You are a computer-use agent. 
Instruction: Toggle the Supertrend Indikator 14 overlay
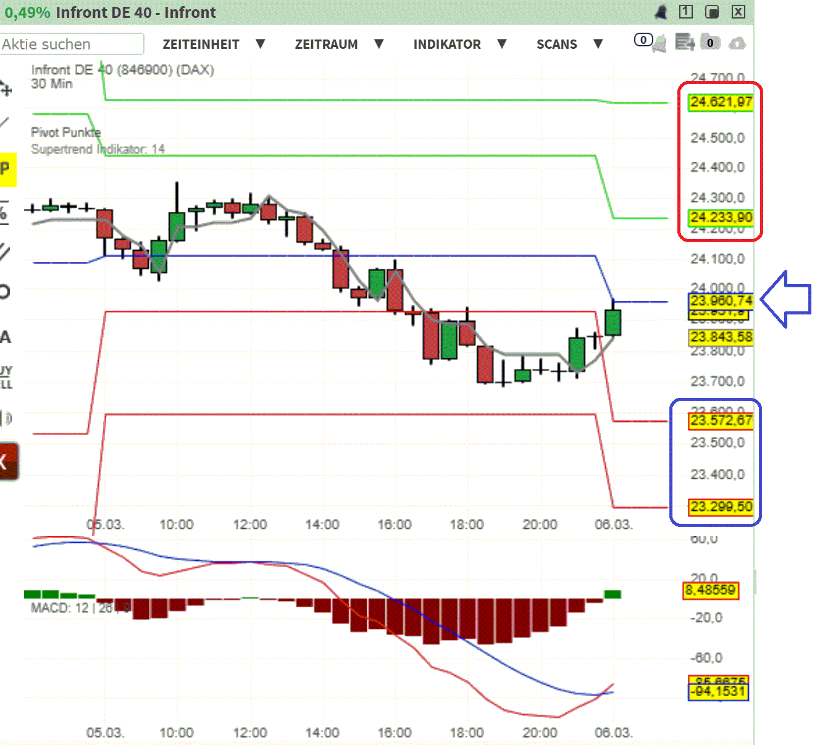pos(99,149)
